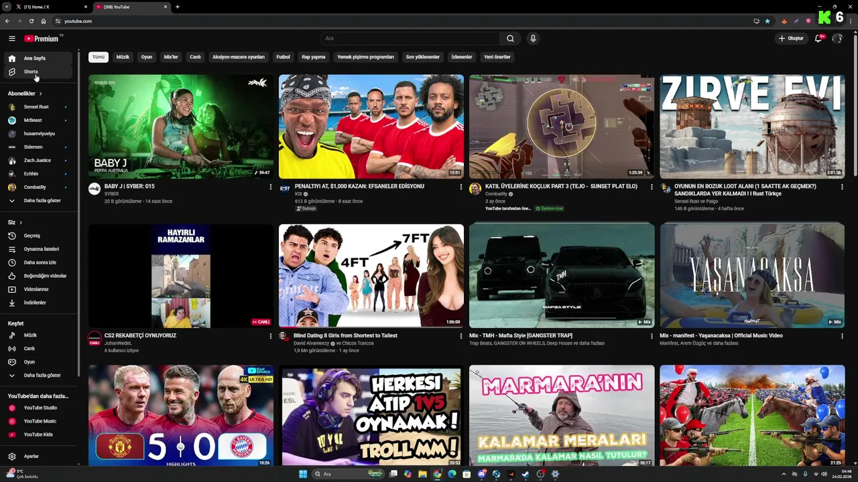Click the SYBER channel avatar
Image resolution: width=858 pixels, height=482 pixels.
pyautogui.click(x=95, y=189)
